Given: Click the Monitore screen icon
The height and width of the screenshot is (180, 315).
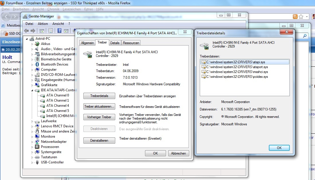Looking at the screenshot, I should pyautogui.click(x=37, y=137).
